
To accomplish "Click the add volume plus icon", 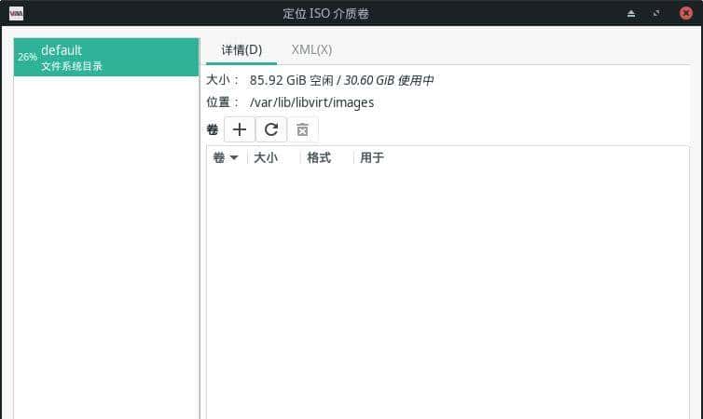I will coord(240,129).
